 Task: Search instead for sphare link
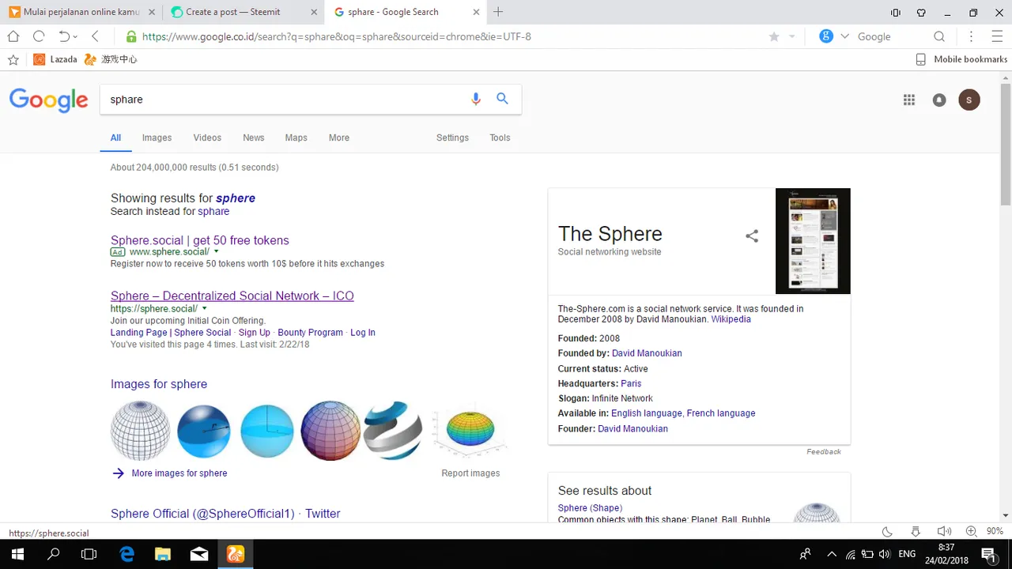[213, 211]
